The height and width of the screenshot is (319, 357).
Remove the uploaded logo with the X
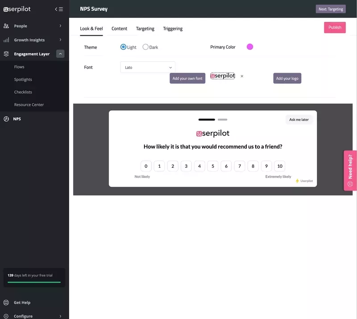pyautogui.click(x=242, y=76)
